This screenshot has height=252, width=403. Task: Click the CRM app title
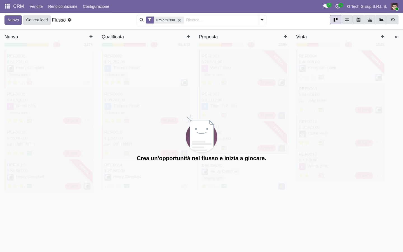(x=18, y=6)
